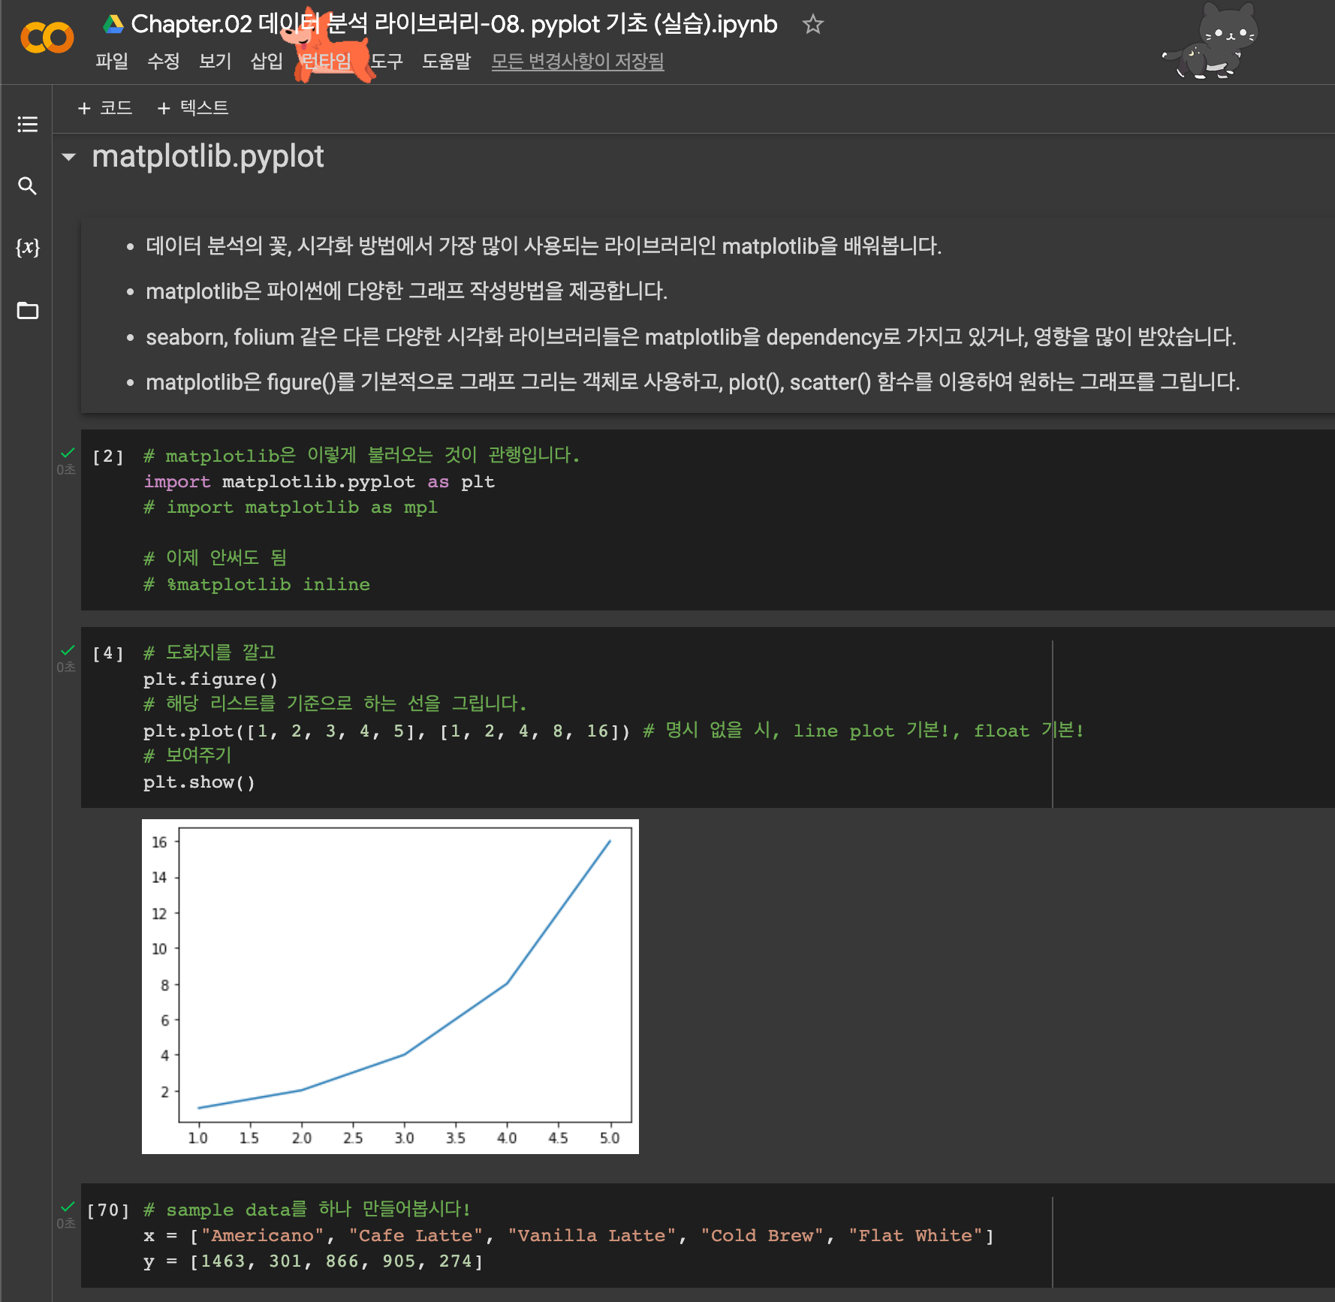Click the comment '# import matplotlib as mpl'
The image size is (1335, 1302).
291,508
